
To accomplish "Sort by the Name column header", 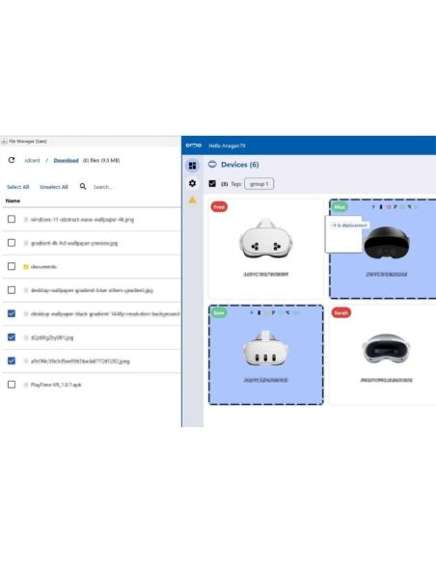I will 13,201.
